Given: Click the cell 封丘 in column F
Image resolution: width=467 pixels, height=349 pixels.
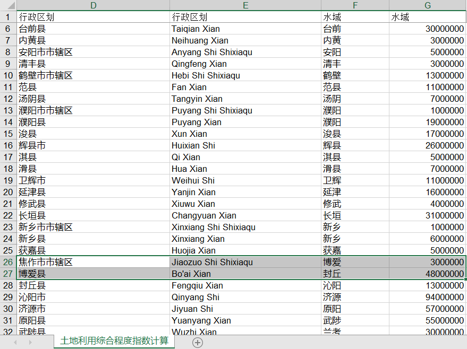Looking at the screenshot, I should click(355, 274).
